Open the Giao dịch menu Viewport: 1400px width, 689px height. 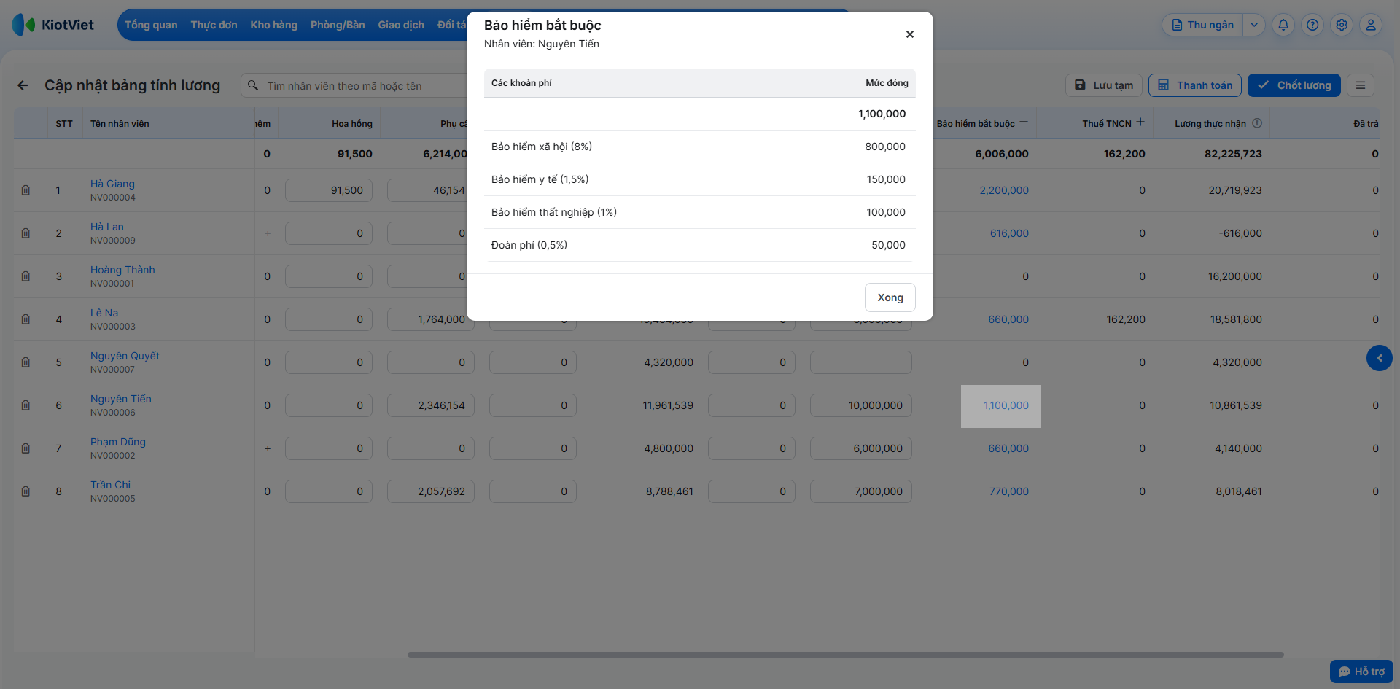click(x=401, y=25)
